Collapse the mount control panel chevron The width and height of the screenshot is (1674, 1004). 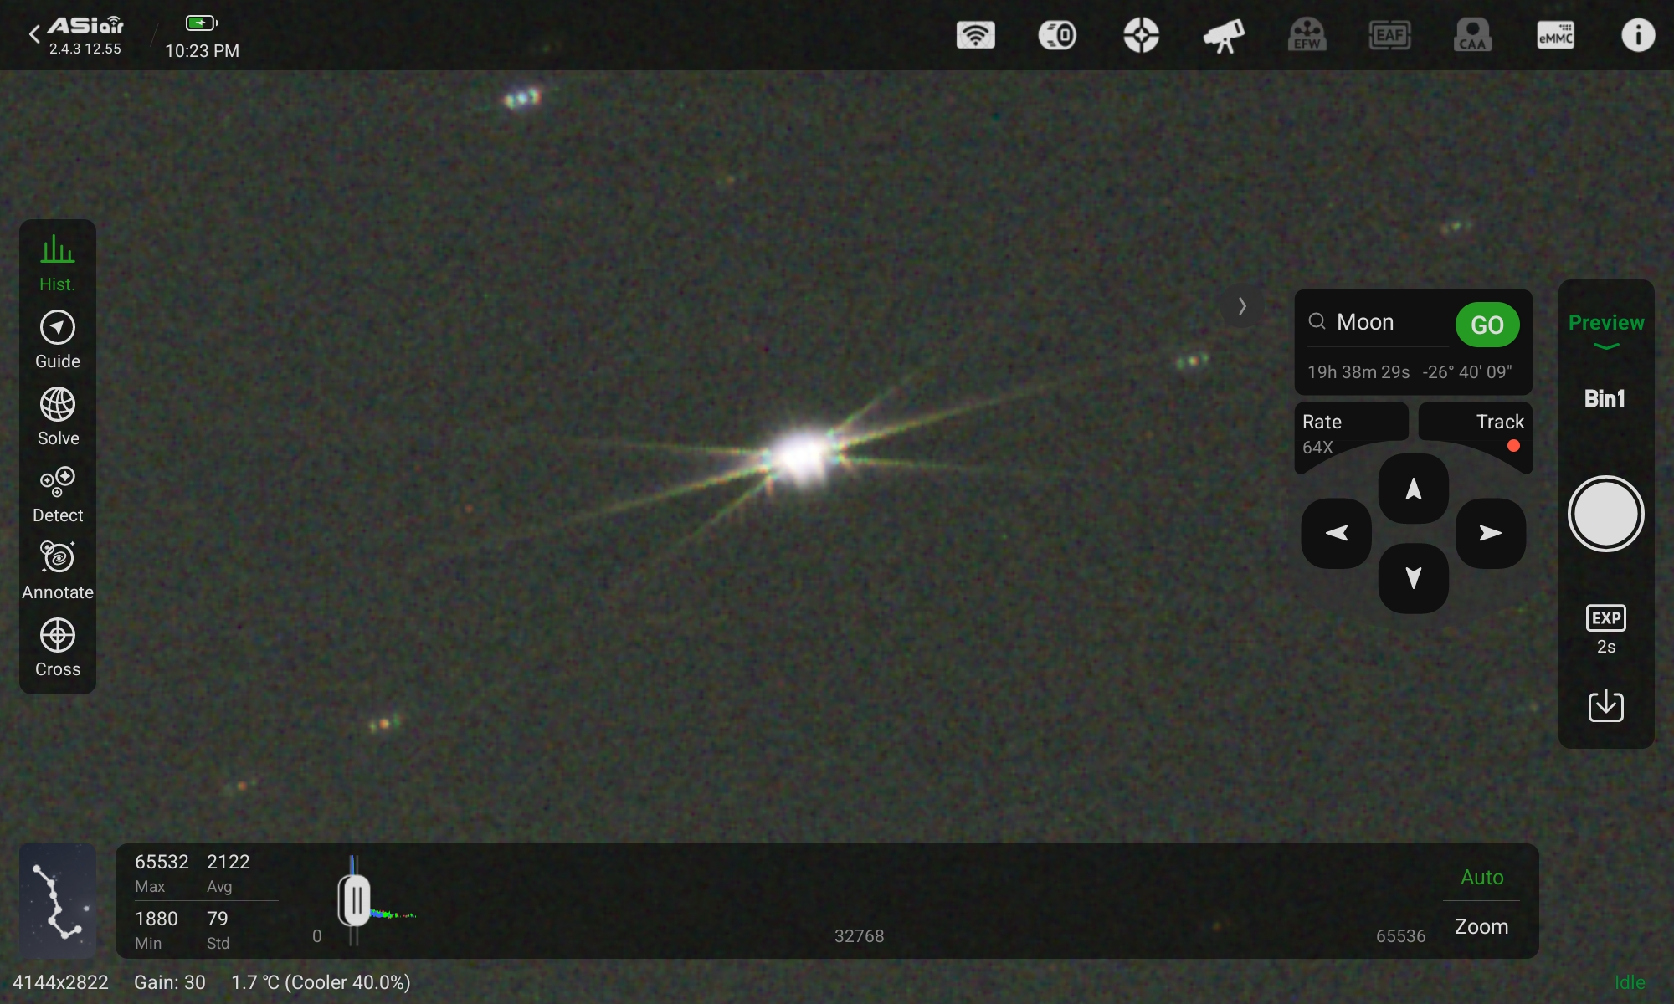click(x=1242, y=307)
